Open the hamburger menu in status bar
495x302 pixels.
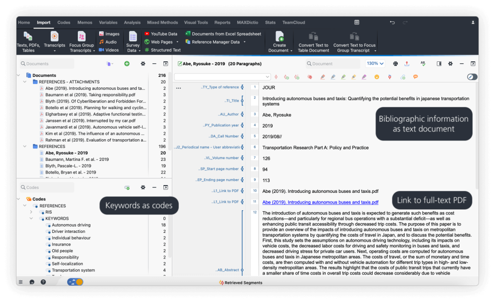(x=20, y=282)
